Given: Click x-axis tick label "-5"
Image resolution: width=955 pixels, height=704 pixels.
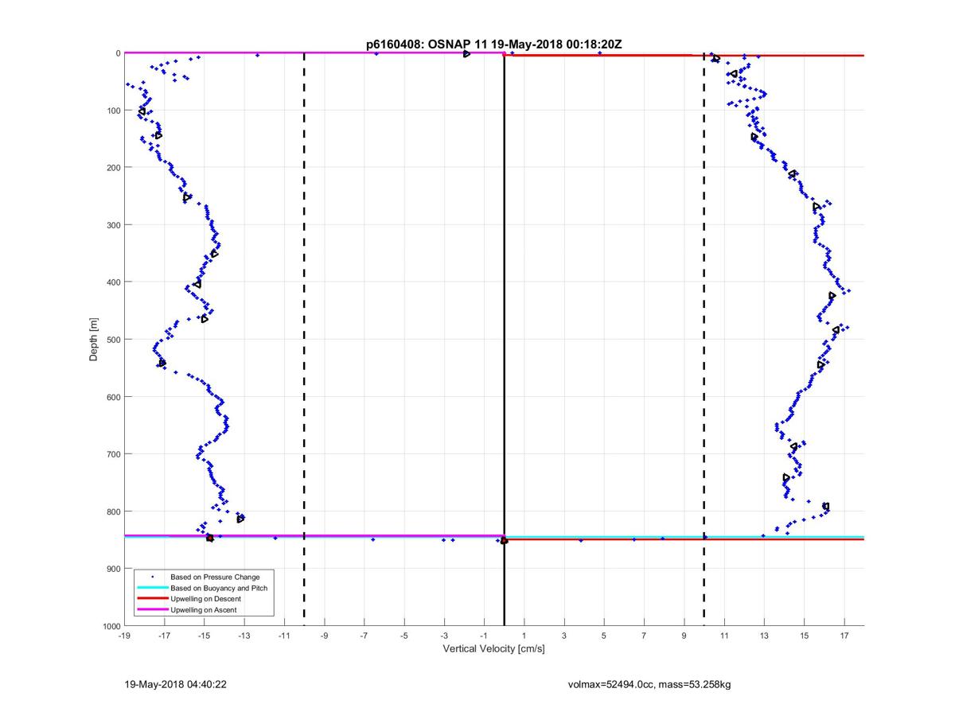Looking at the screenshot, I should [404, 636].
